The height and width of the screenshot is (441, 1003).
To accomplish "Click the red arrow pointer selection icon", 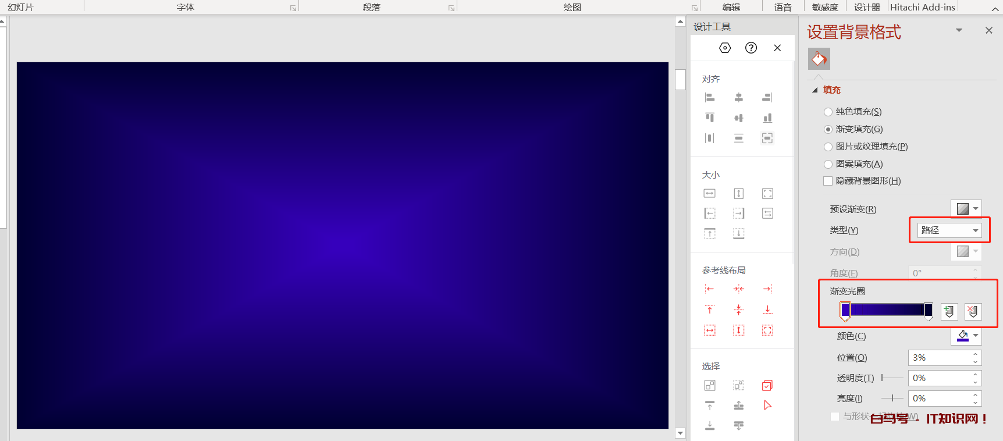I will tap(767, 406).
